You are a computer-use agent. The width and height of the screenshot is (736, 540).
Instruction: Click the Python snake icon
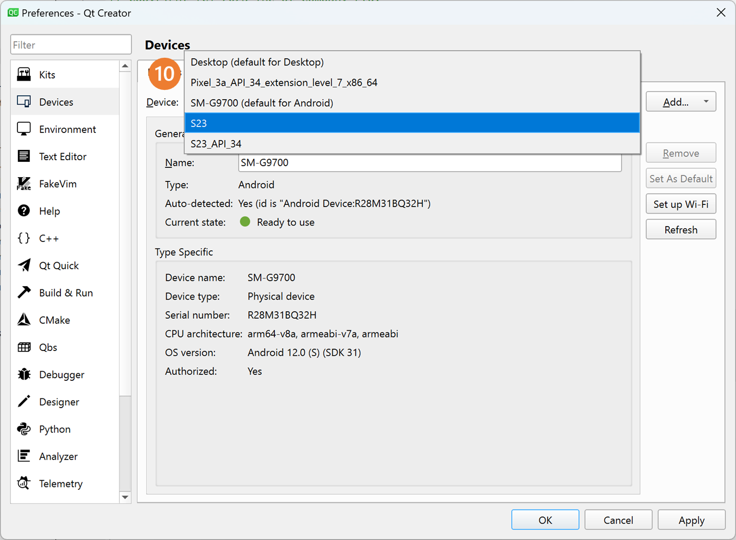click(x=24, y=428)
